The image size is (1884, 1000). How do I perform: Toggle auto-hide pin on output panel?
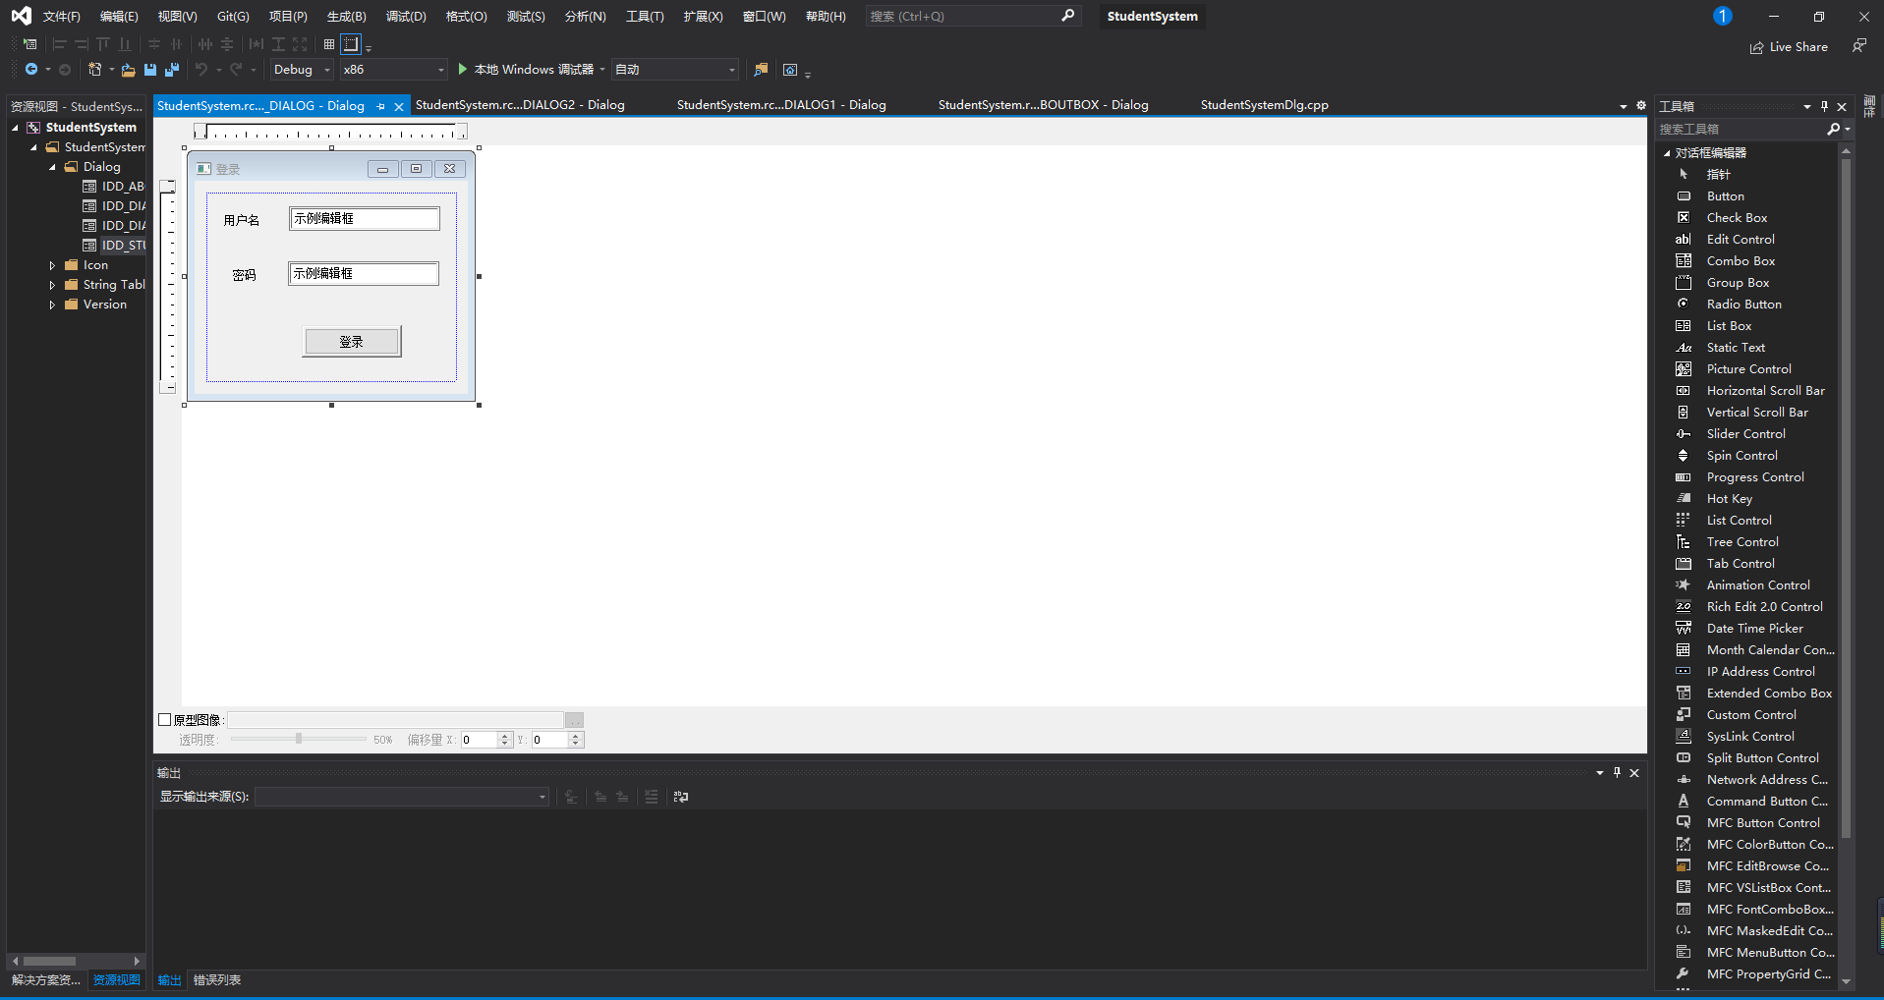pyautogui.click(x=1617, y=773)
